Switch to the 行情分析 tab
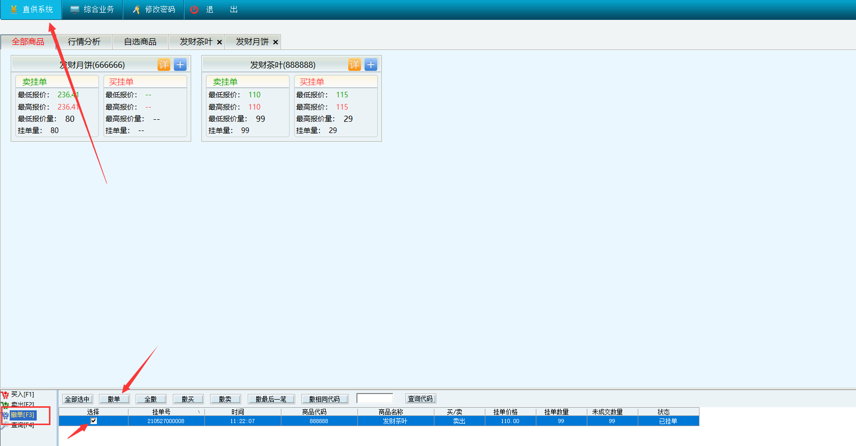The image size is (856, 446). tap(84, 42)
